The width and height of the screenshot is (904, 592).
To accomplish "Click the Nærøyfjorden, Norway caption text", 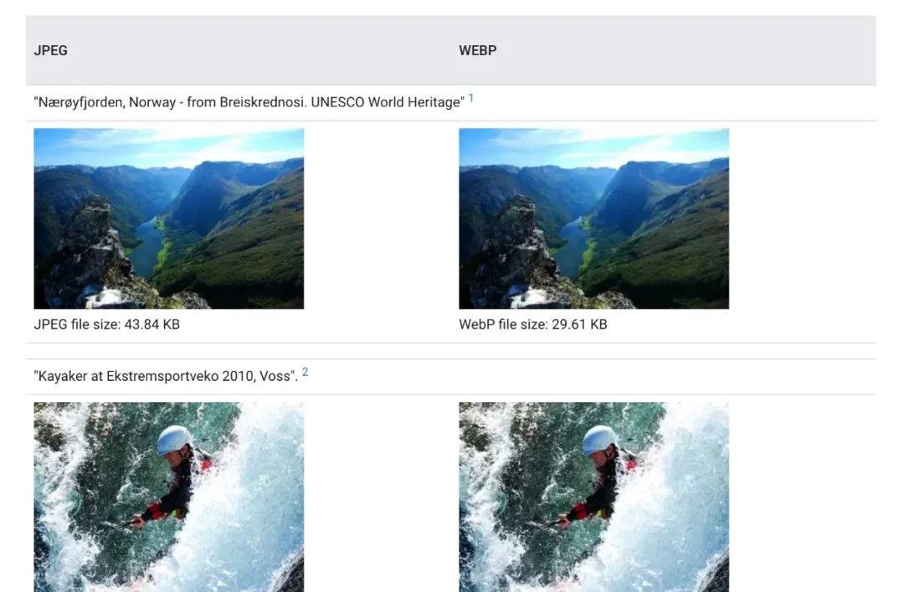I will (249, 102).
